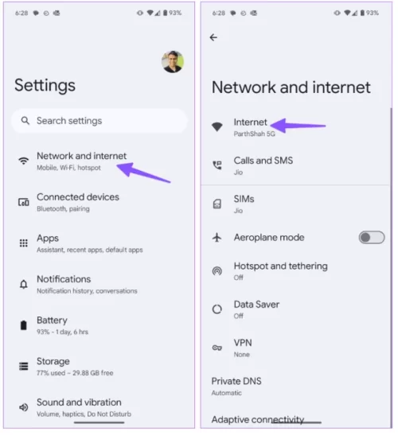Click the Notifications bell icon

tap(24, 285)
